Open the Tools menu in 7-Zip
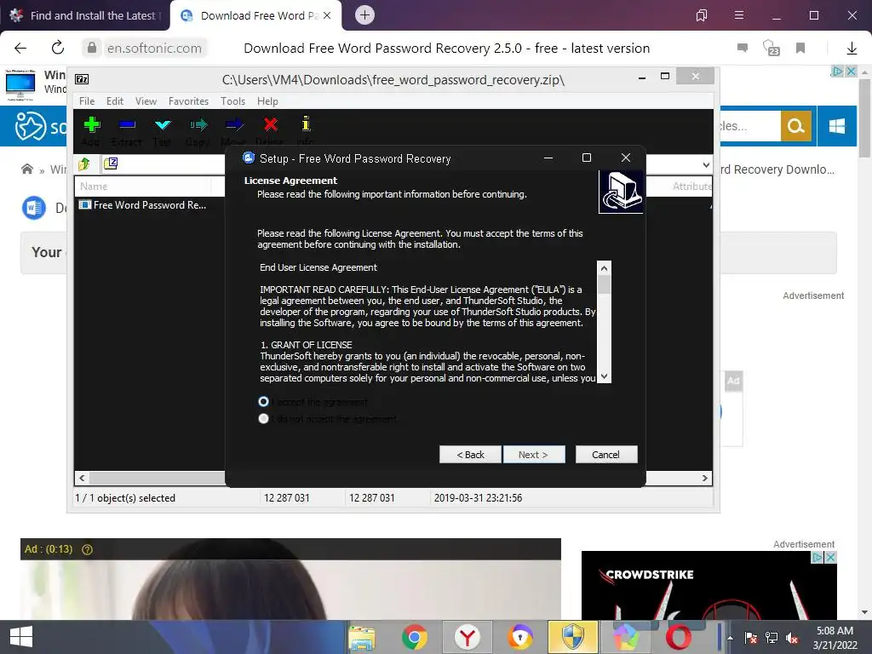This screenshot has width=872, height=654. point(232,101)
